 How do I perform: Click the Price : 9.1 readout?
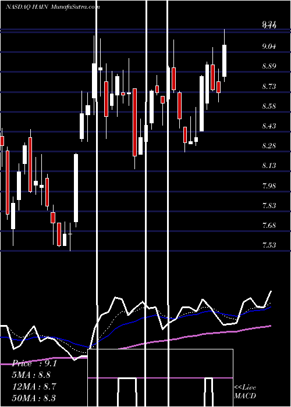click(34, 363)
